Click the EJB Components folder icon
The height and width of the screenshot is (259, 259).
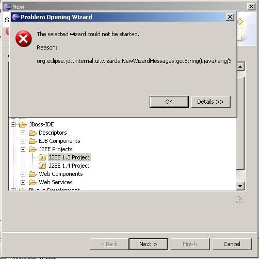33,141
